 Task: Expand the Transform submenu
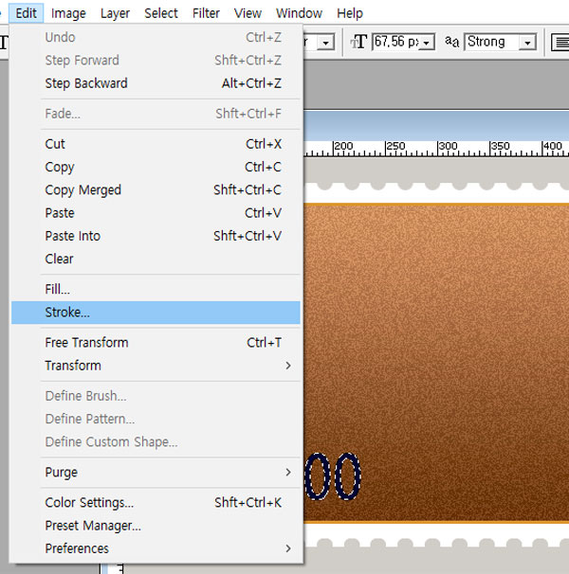click(x=156, y=366)
